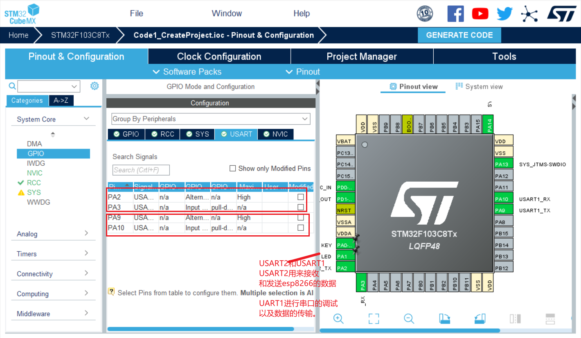
Task: Click the search magnifier icon in sidebar
Action: pyautogui.click(x=12, y=86)
